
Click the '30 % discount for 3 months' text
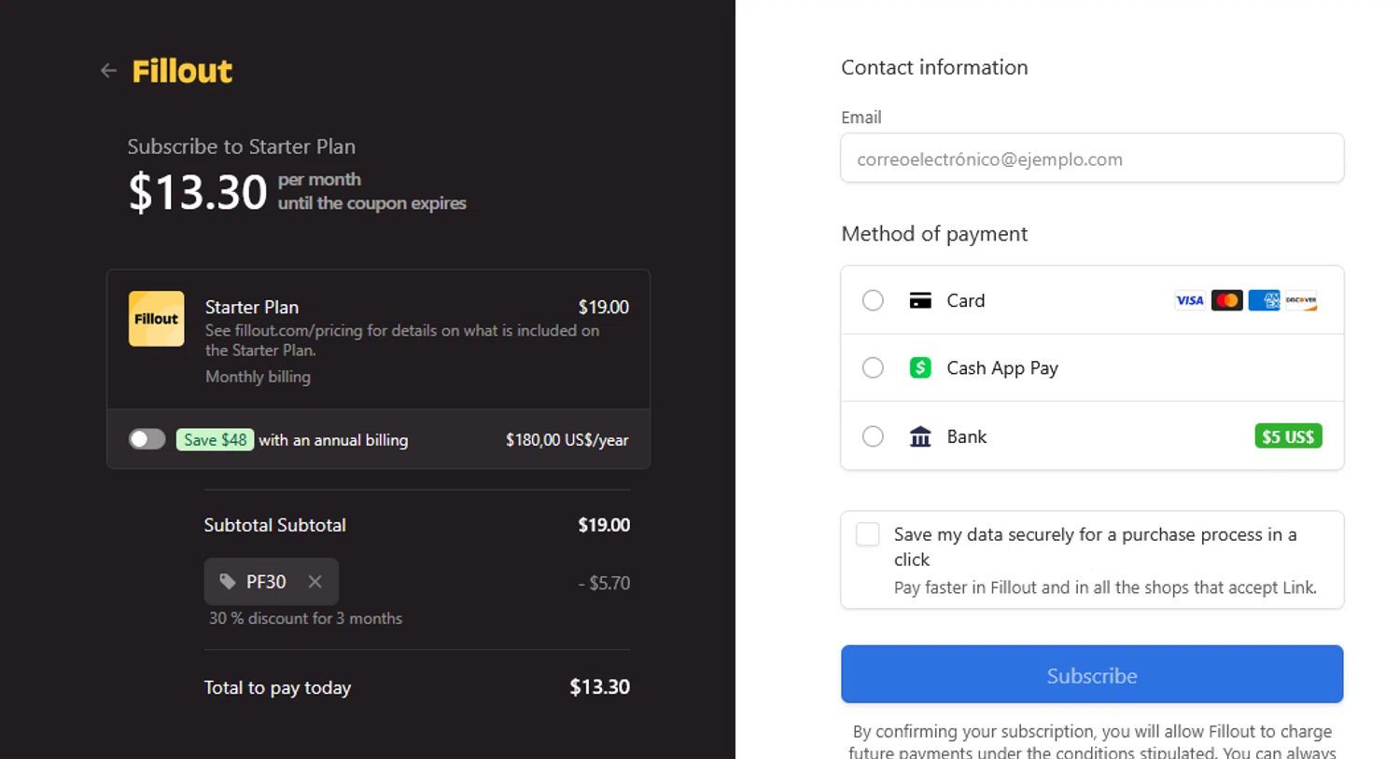[305, 618]
